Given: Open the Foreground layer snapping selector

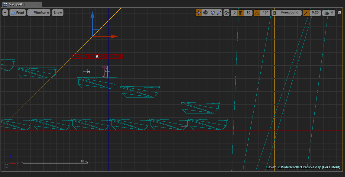Looking at the screenshot, I should click(x=290, y=13).
